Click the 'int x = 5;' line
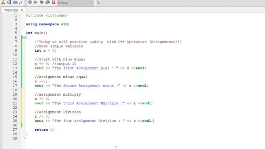 tap(46, 50)
